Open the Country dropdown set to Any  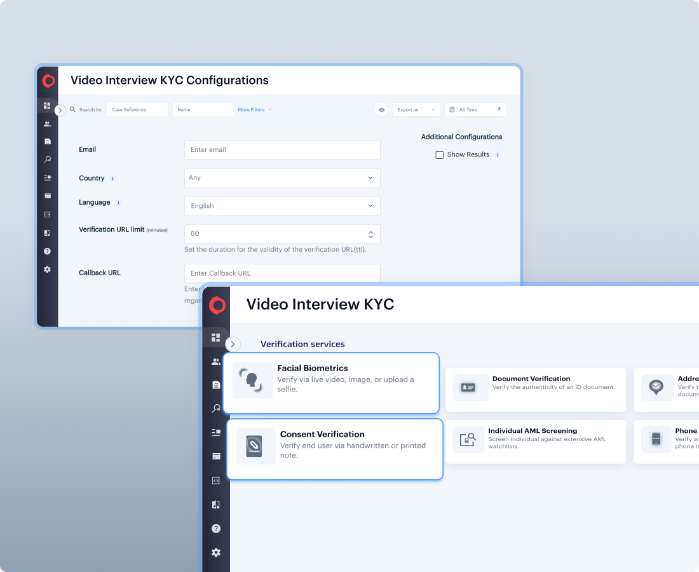tap(282, 178)
